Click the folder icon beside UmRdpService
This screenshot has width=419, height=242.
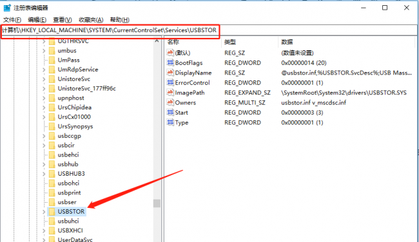[52, 70]
